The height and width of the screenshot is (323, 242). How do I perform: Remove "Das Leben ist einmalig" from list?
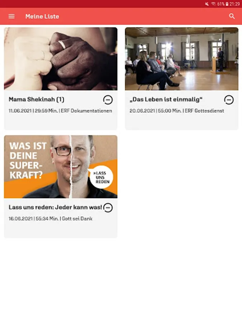coord(229,100)
